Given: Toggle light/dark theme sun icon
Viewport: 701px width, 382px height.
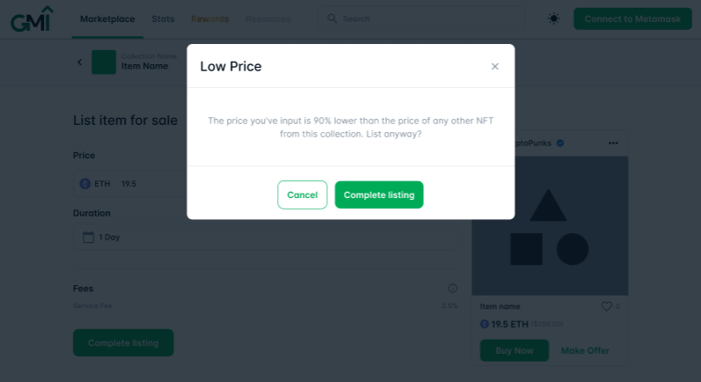Looking at the screenshot, I should coord(553,18).
